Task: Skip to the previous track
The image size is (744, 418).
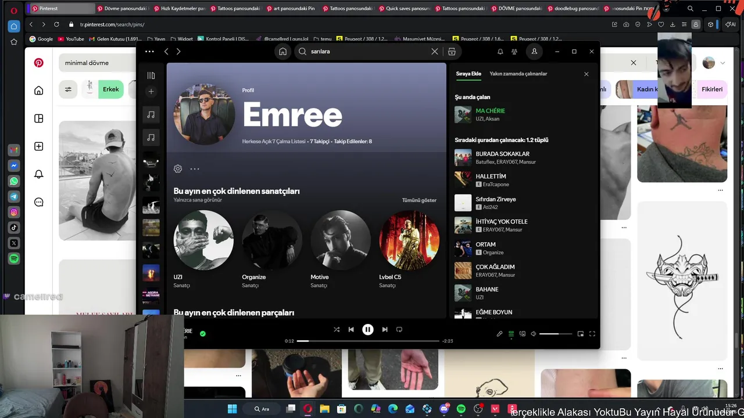Action: pos(351,330)
